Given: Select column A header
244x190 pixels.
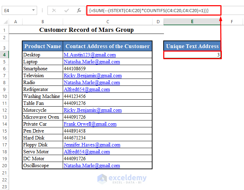Looking at the screenshot, I should (16, 22).
